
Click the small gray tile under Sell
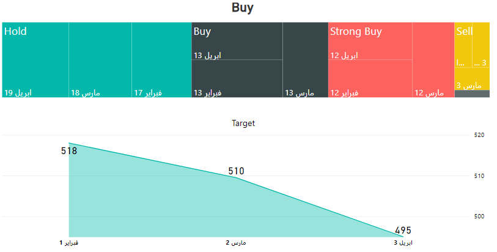point(472,94)
